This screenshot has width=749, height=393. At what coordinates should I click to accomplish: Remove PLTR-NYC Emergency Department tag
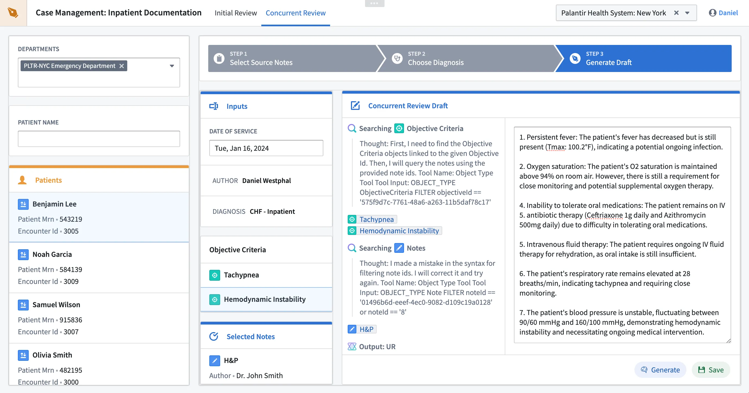tap(122, 66)
